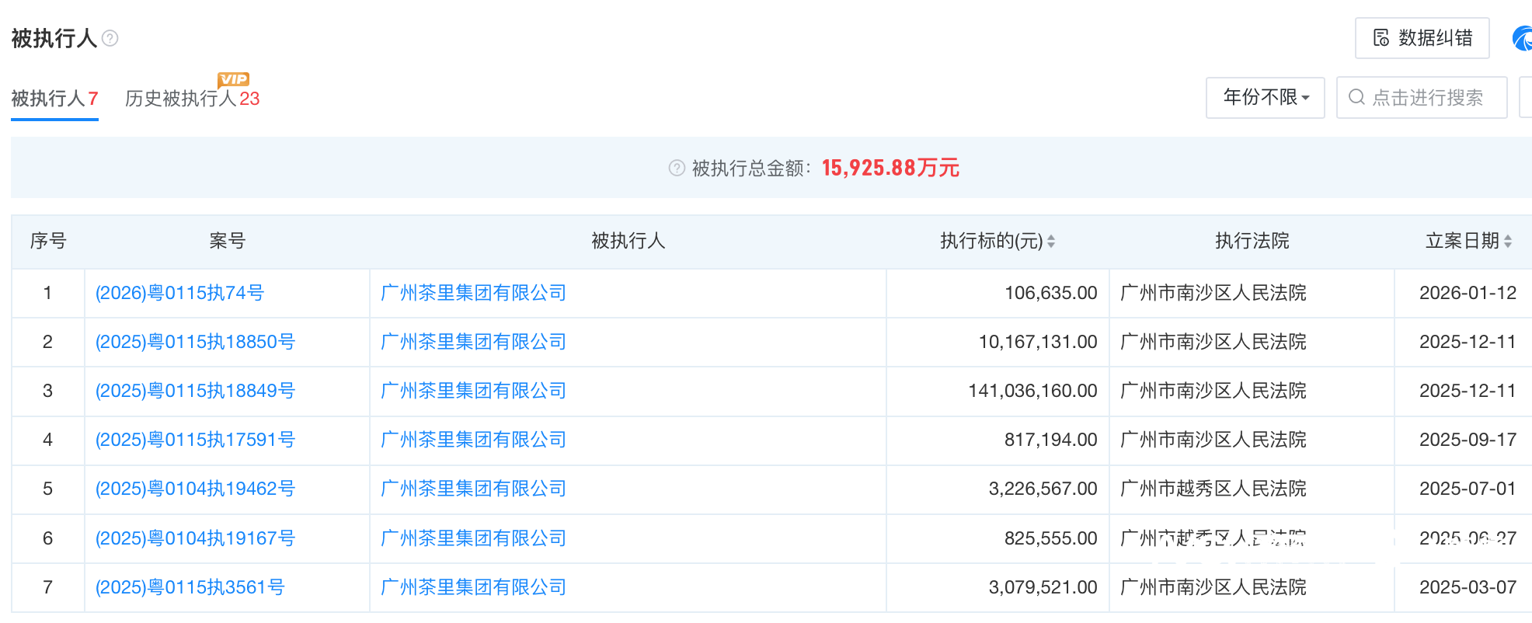Open 广州茶里集团有限公司 in row 3
Screen dimensions: 1532x623
tap(473, 391)
